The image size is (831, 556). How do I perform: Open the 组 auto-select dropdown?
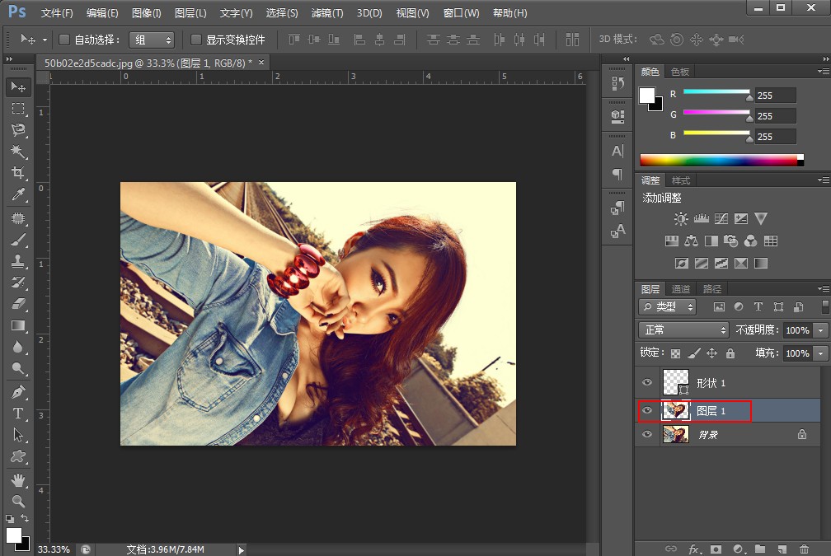[153, 40]
